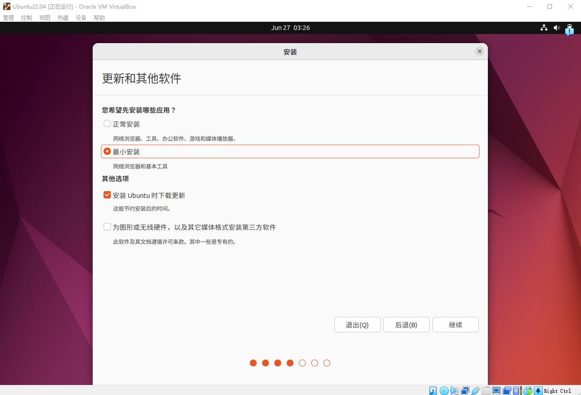Click the volume speaker icon in top bar
The width and height of the screenshot is (581, 395).
[556, 28]
